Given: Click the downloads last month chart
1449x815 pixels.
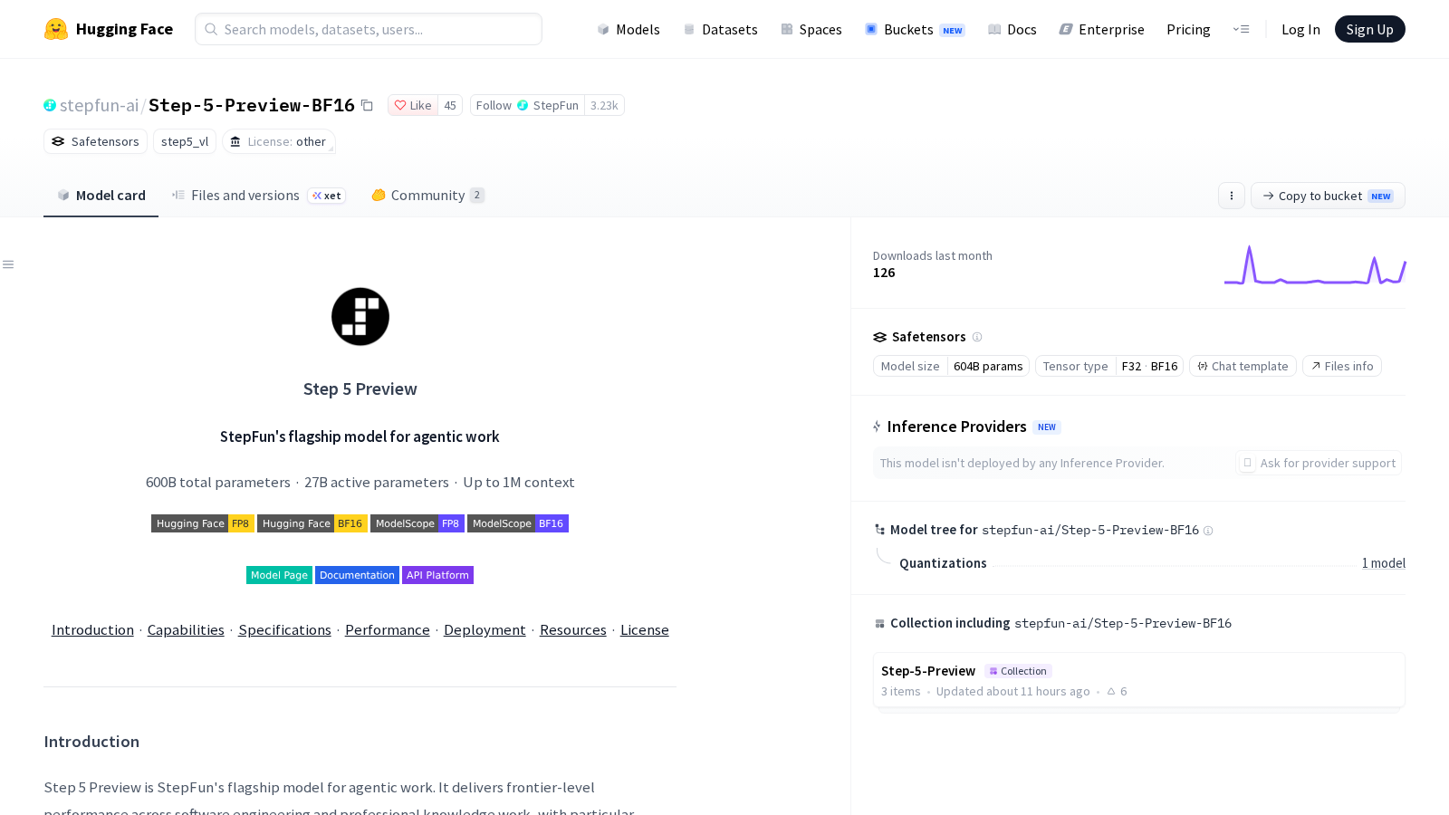Looking at the screenshot, I should pos(1315,264).
